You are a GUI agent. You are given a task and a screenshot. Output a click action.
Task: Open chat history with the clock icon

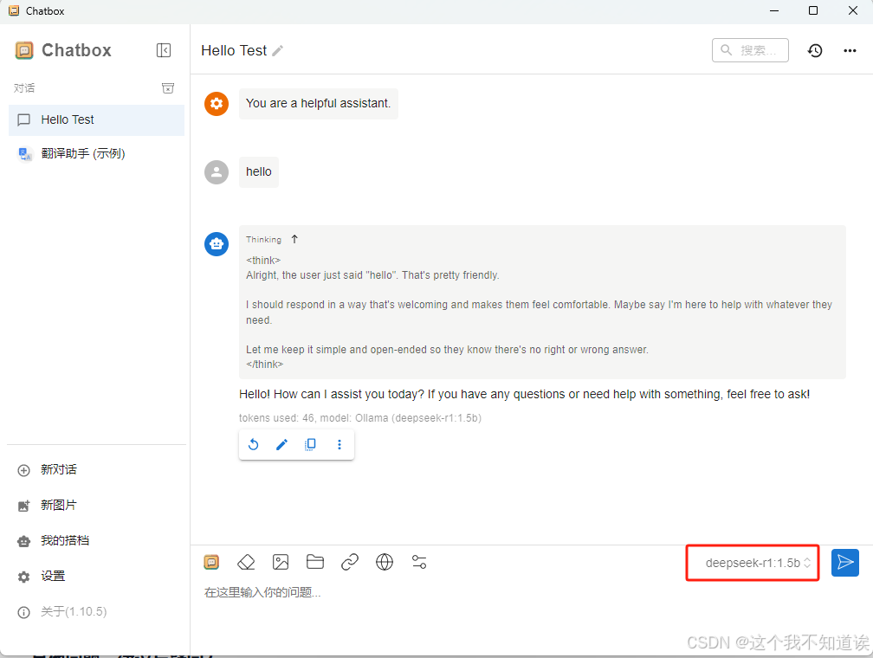point(815,50)
